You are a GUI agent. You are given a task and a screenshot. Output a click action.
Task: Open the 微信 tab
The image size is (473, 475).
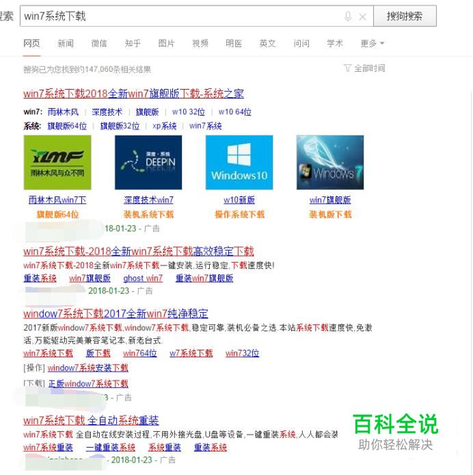(99, 43)
